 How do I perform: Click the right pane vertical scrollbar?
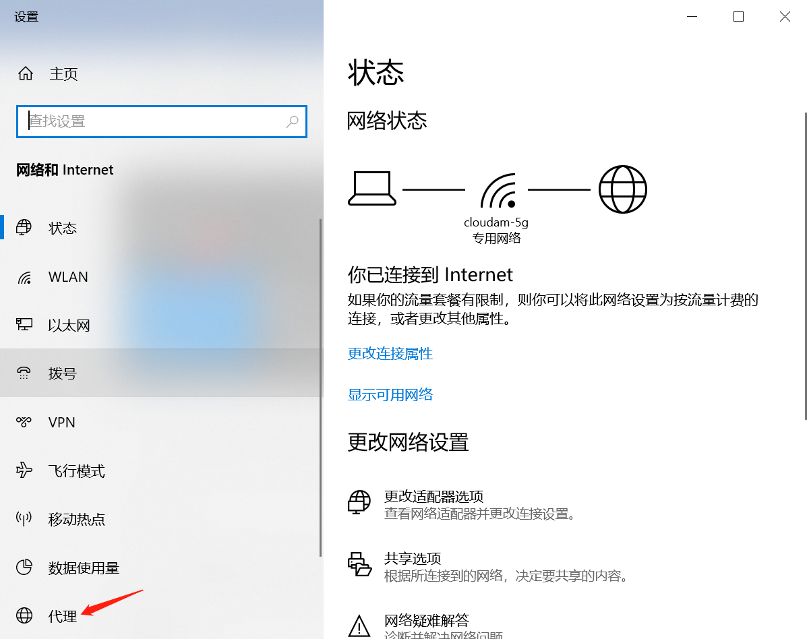coord(805,266)
